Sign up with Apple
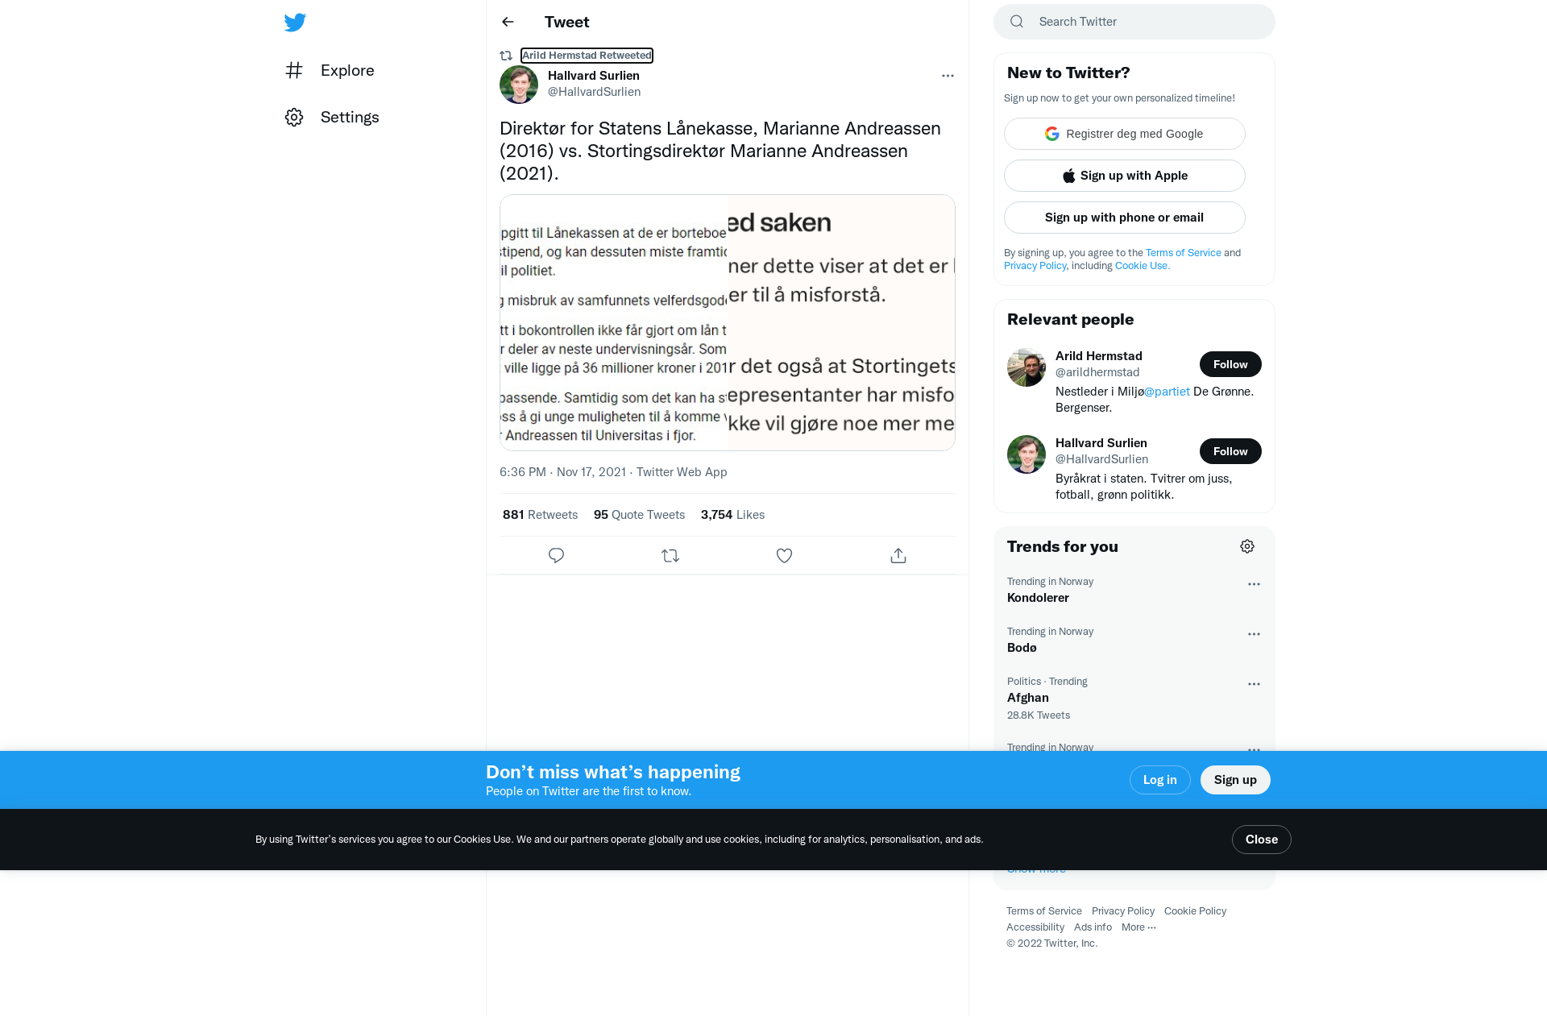 click(x=1125, y=176)
